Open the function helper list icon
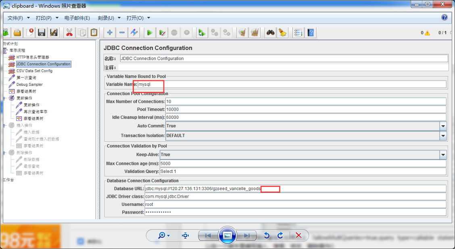Screen dimensions: 455x249 (x=298, y=33)
